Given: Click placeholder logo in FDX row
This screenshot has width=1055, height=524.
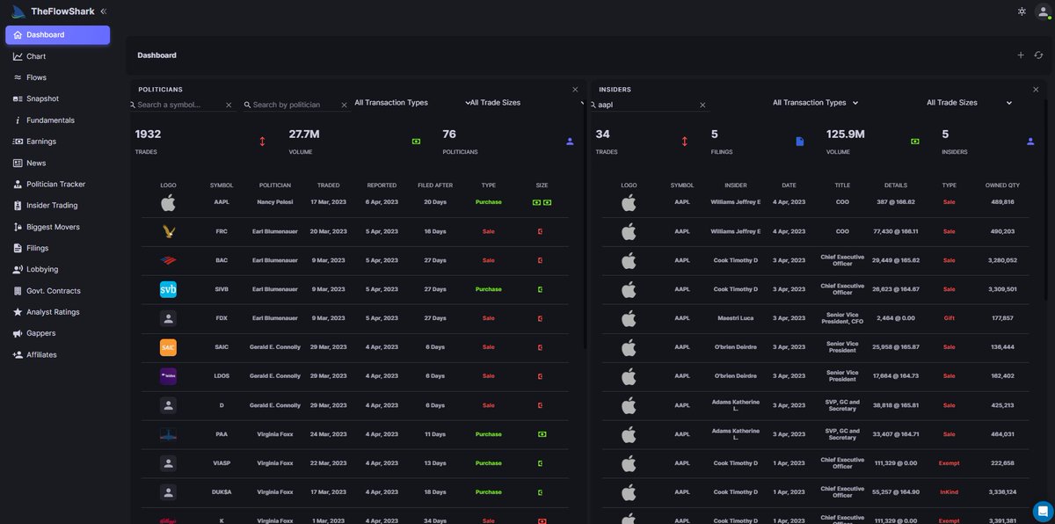Looking at the screenshot, I should 168,318.
